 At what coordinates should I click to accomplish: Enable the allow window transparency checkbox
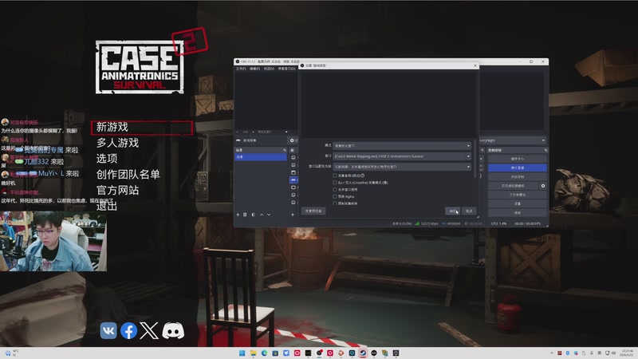click(x=335, y=189)
